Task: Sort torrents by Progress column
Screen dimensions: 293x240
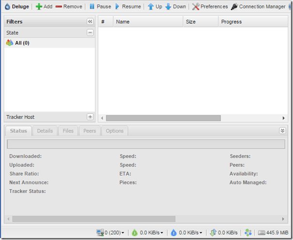Action: coord(253,22)
